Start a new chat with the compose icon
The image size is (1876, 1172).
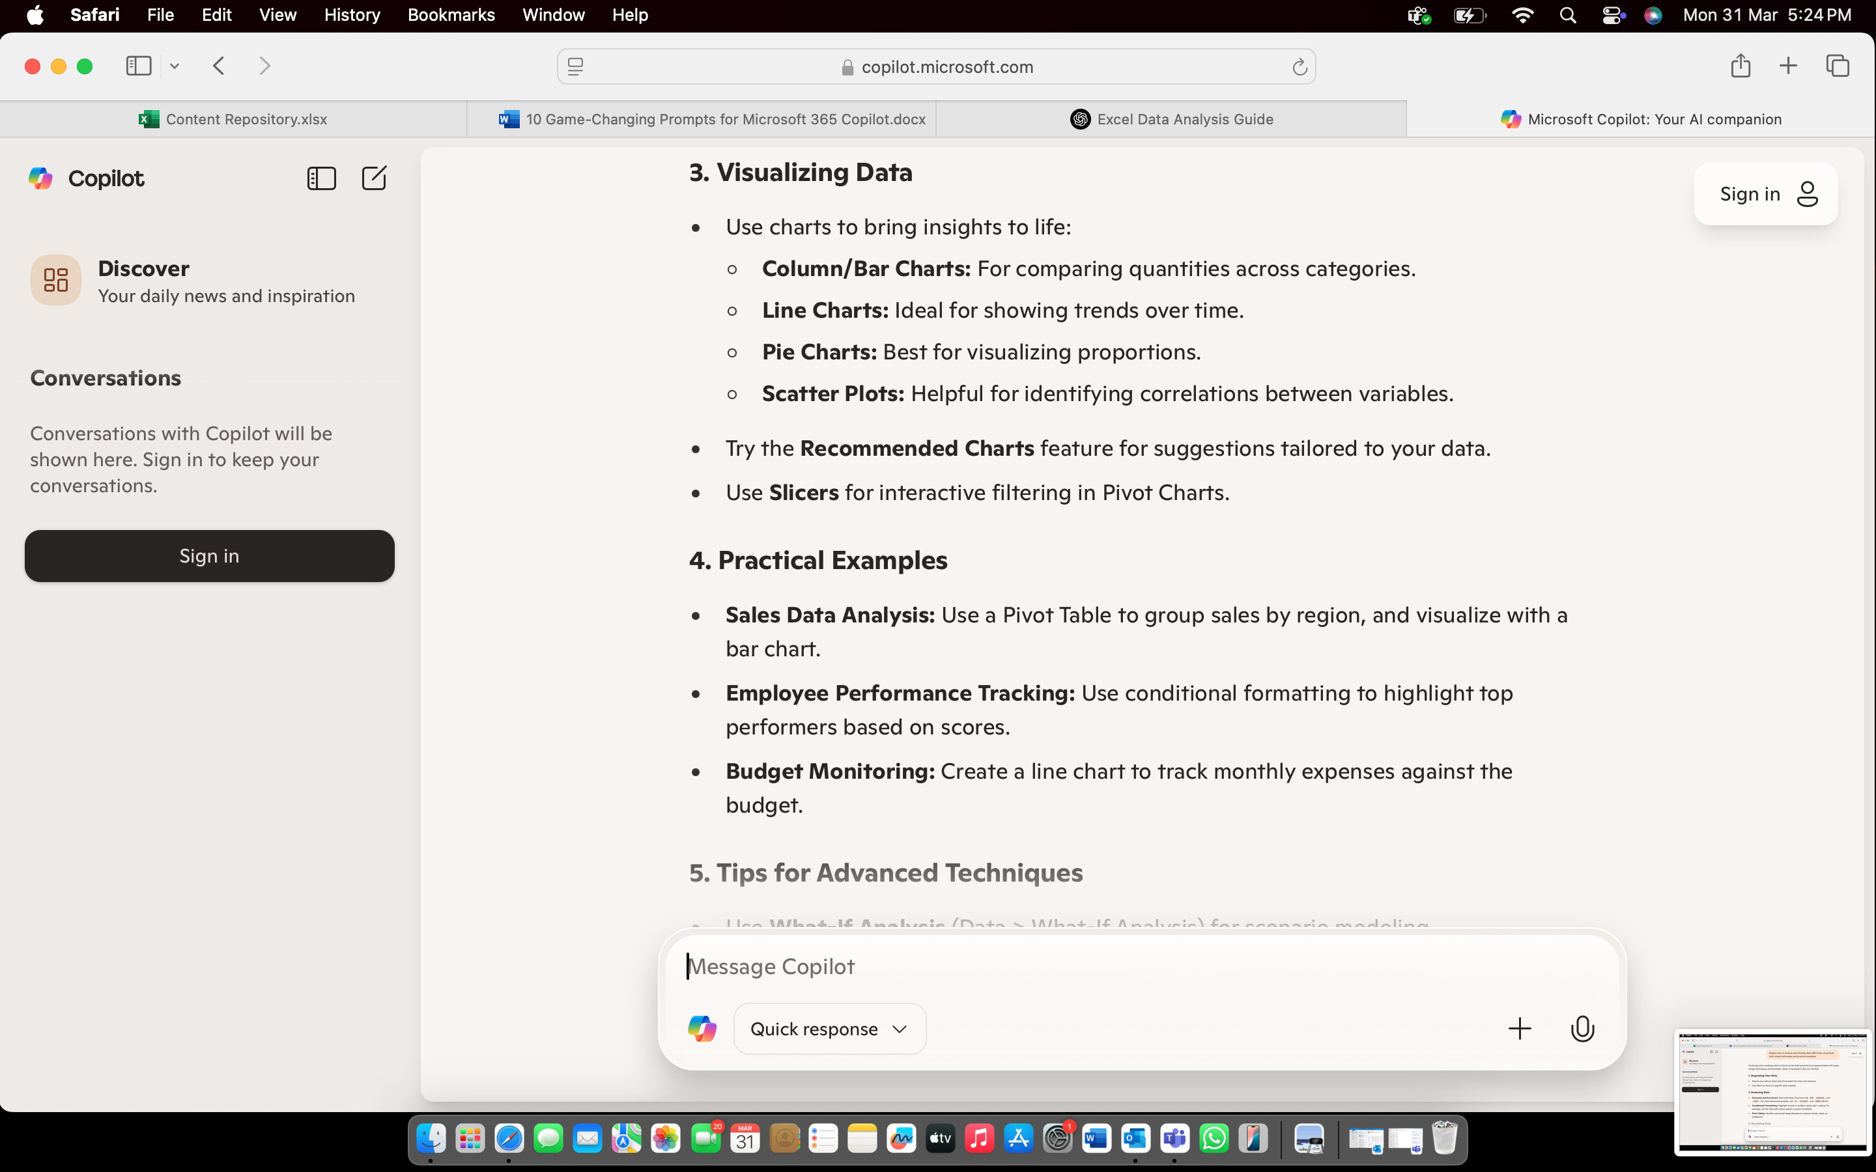point(374,178)
